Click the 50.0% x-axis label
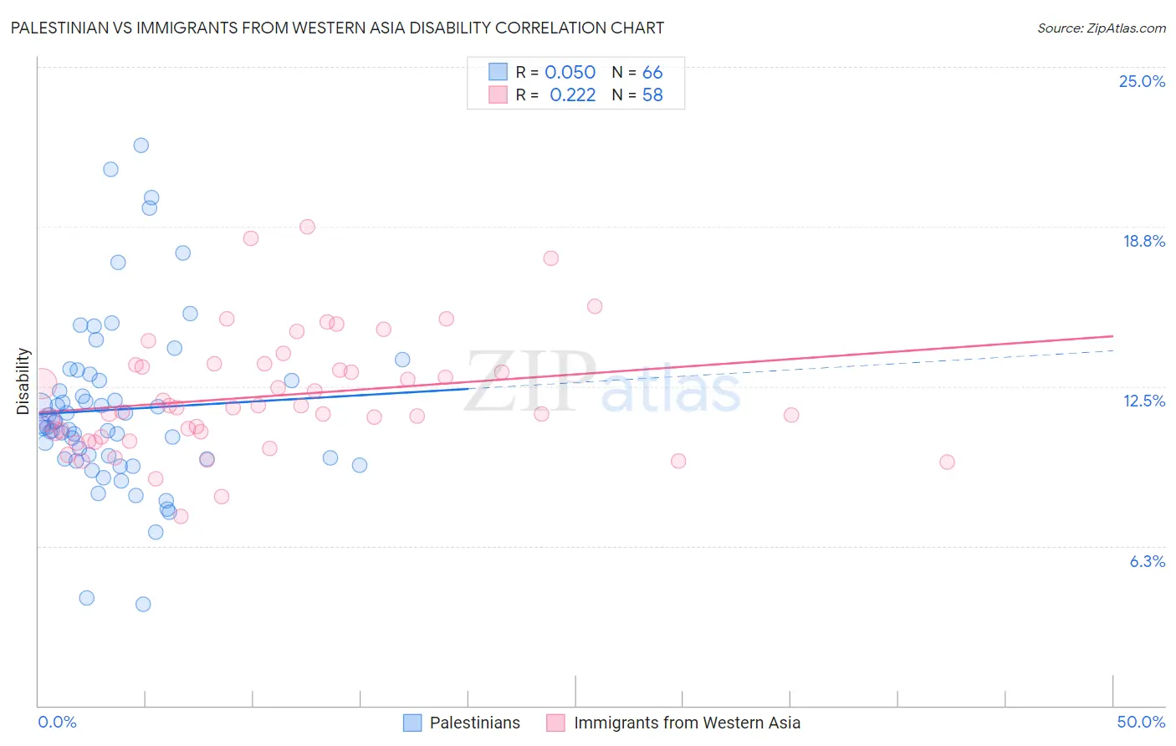The width and height of the screenshot is (1176, 746). [x=1141, y=722]
